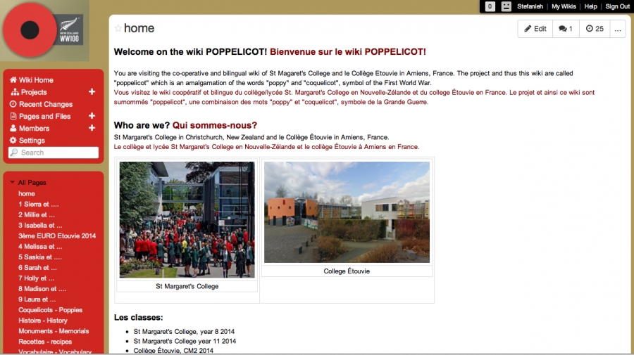The width and height of the screenshot is (634, 355).
Task: Open page '7 Holly et ...'
Action: pos(37,278)
